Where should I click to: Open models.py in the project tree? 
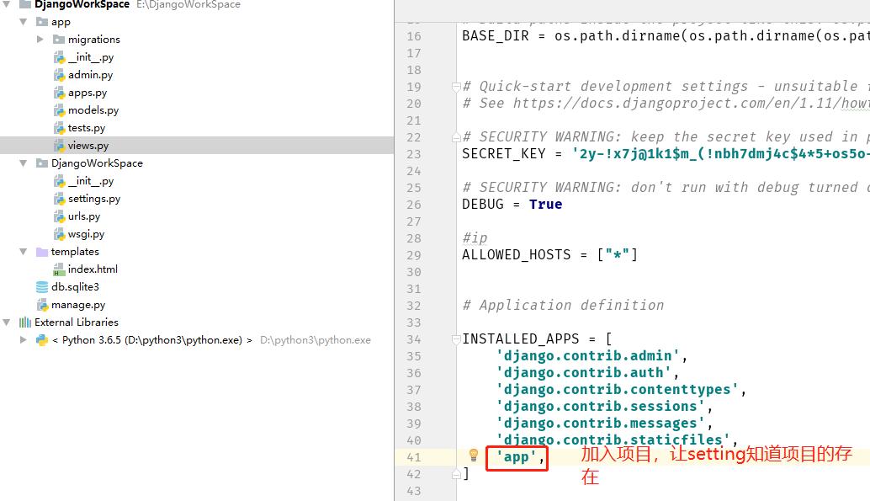(93, 110)
